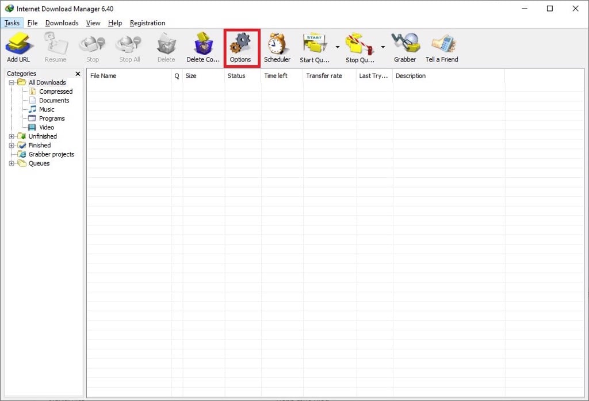Select the Unfinished category
Image resolution: width=589 pixels, height=401 pixels.
click(43, 136)
